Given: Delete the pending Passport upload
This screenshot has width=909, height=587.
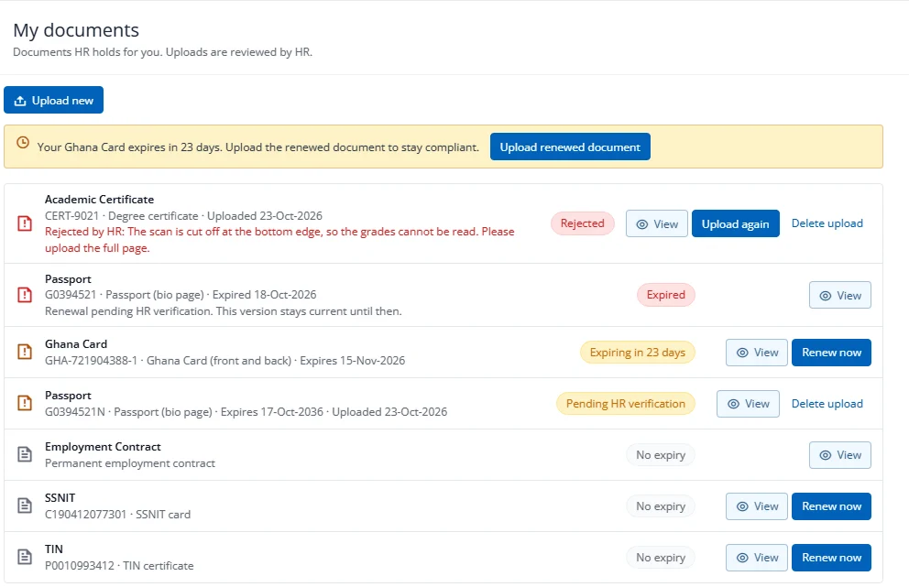Looking at the screenshot, I should [827, 403].
